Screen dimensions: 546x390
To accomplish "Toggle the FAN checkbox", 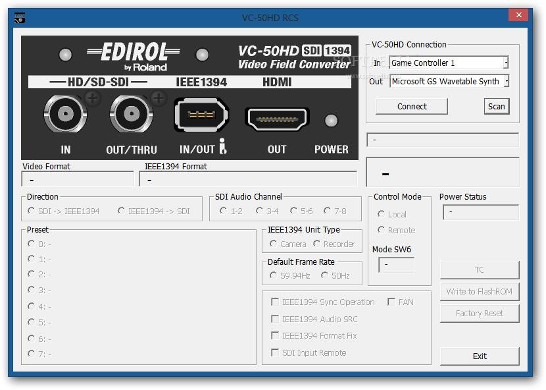I will point(401,302).
